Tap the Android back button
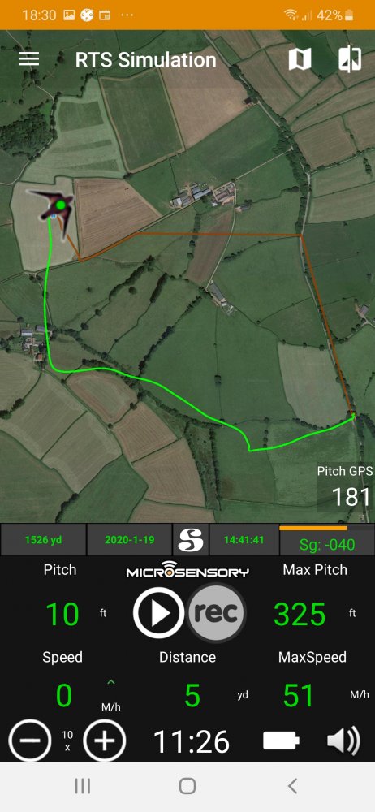This screenshot has width=375, height=812. click(x=292, y=786)
